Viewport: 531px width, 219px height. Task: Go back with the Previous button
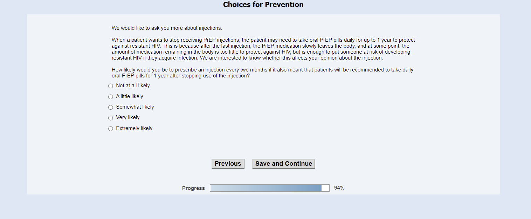(x=228, y=164)
